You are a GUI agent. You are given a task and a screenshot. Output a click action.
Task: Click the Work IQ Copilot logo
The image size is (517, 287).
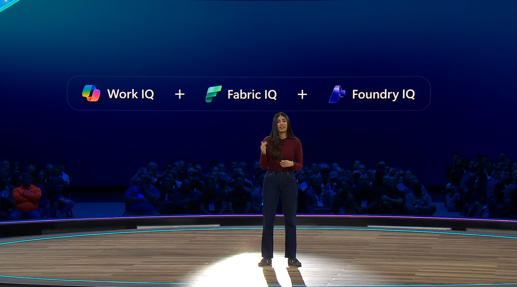(x=91, y=93)
